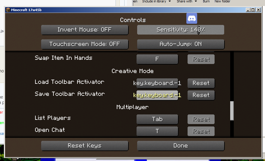The image size is (265, 161).
Task: Rebind the List Players Tab key
Action: [157, 119]
